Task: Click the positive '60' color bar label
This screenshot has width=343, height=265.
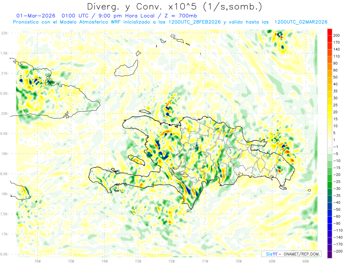Action: coord(336,70)
